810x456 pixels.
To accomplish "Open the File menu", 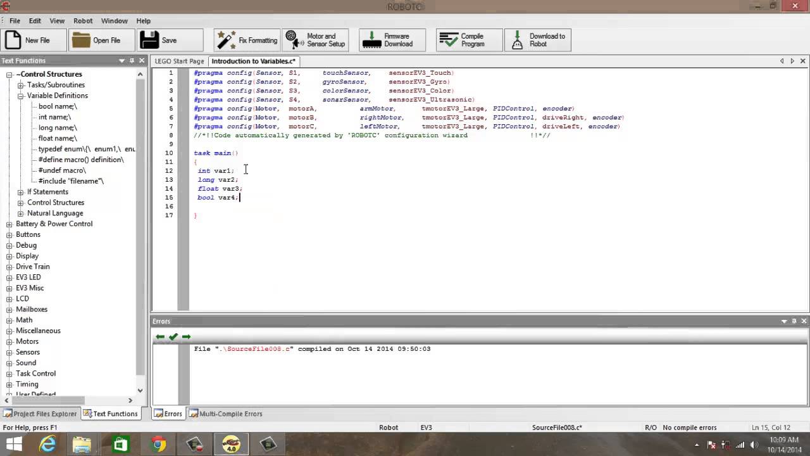I will (x=15, y=21).
